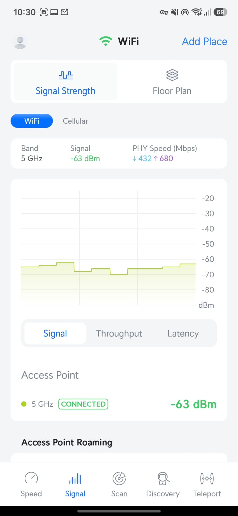
Task: Tap the battery indicator in status bar
Action: (220, 12)
